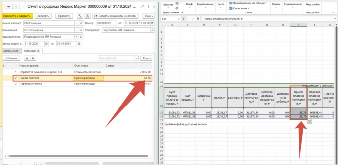Switch to the Запасы (646) tab
Image resolution: width=338 pixels, height=165 pixels.
[12, 51]
